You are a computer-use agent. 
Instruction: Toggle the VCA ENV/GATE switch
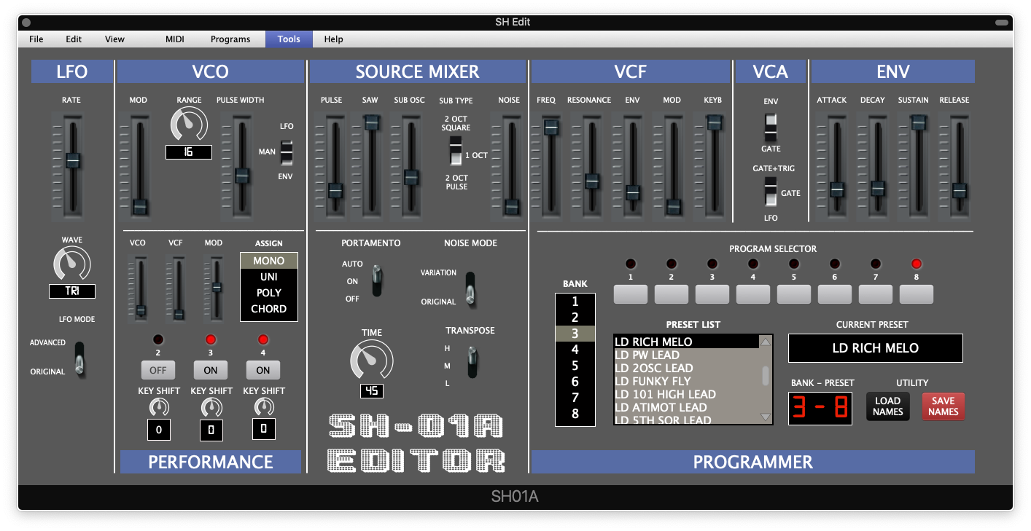[771, 127]
